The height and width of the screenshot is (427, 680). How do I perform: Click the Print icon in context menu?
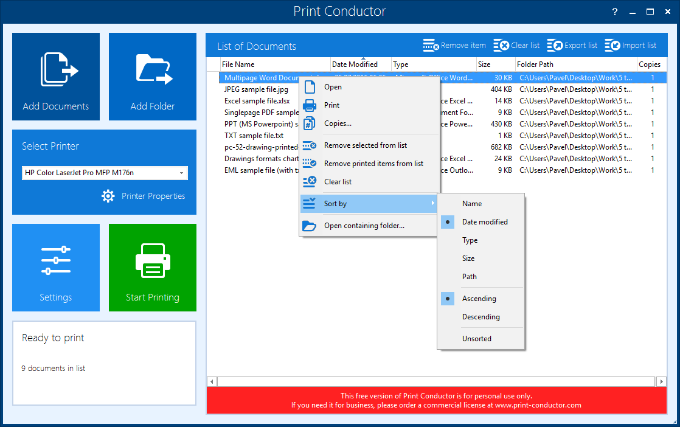(x=310, y=105)
